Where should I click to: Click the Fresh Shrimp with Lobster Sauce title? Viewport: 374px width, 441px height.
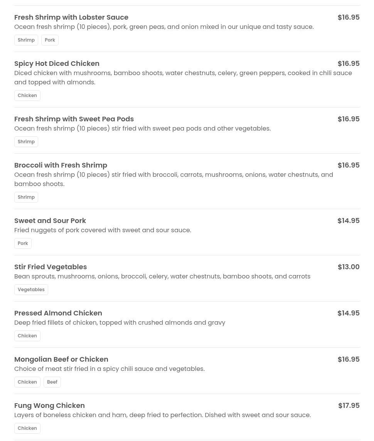(71, 17)
